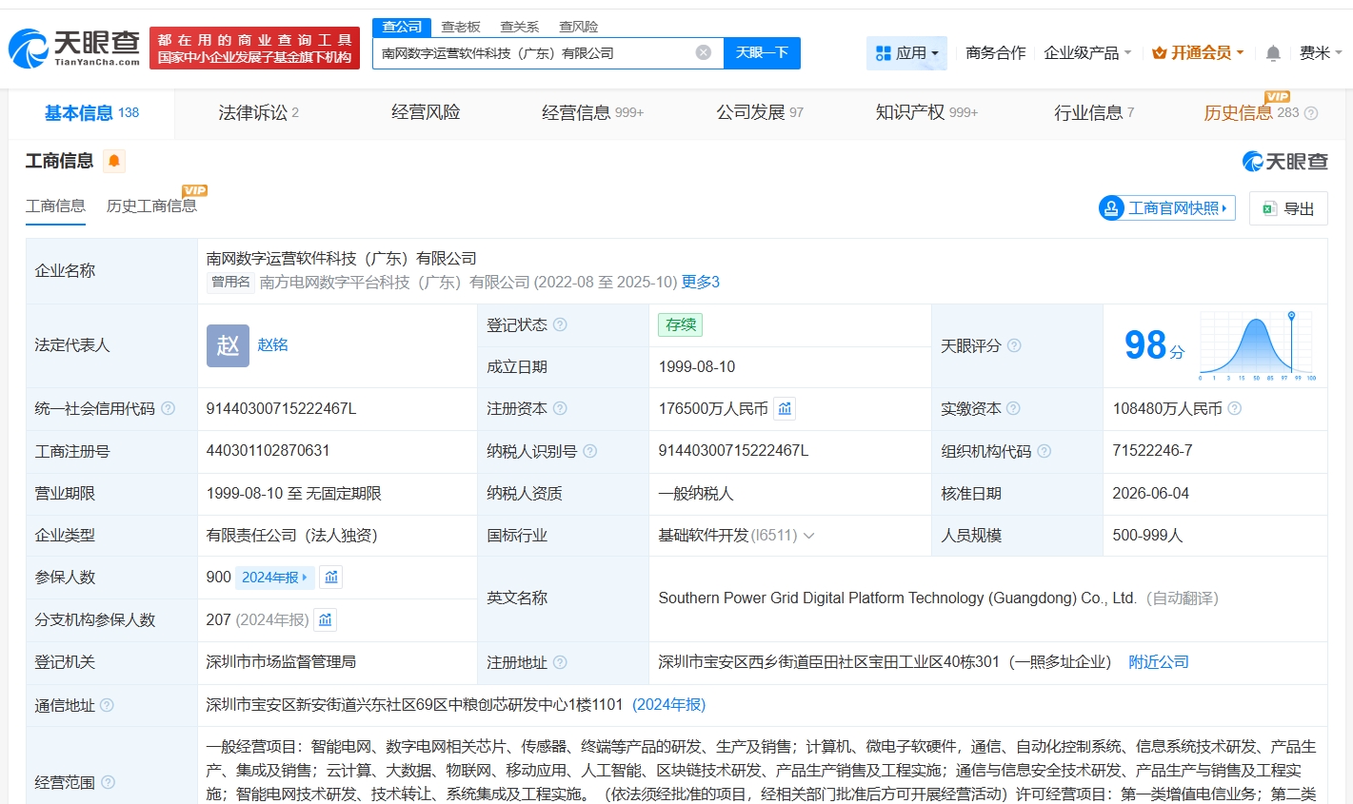Select the 深圳市市场监督管理局 registration authority

281,662
